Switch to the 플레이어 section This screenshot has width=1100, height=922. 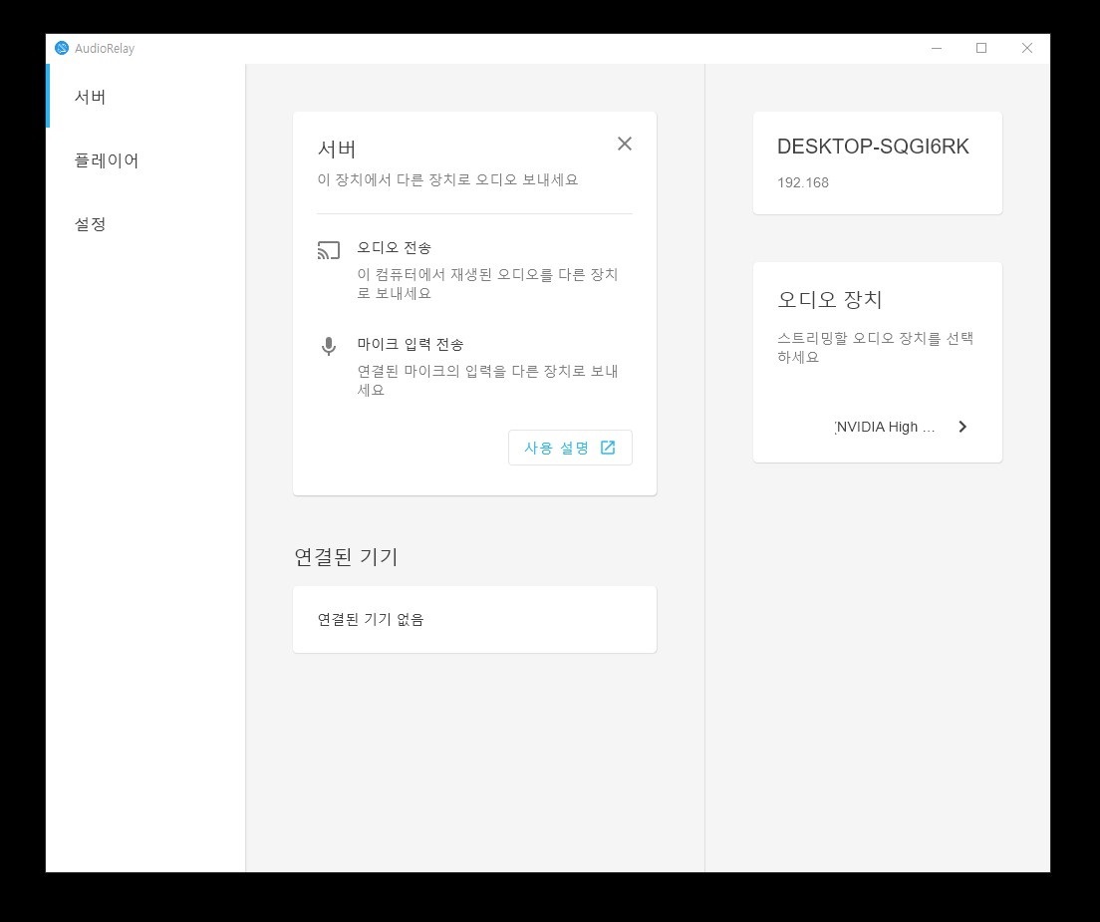tap(108, 160)
